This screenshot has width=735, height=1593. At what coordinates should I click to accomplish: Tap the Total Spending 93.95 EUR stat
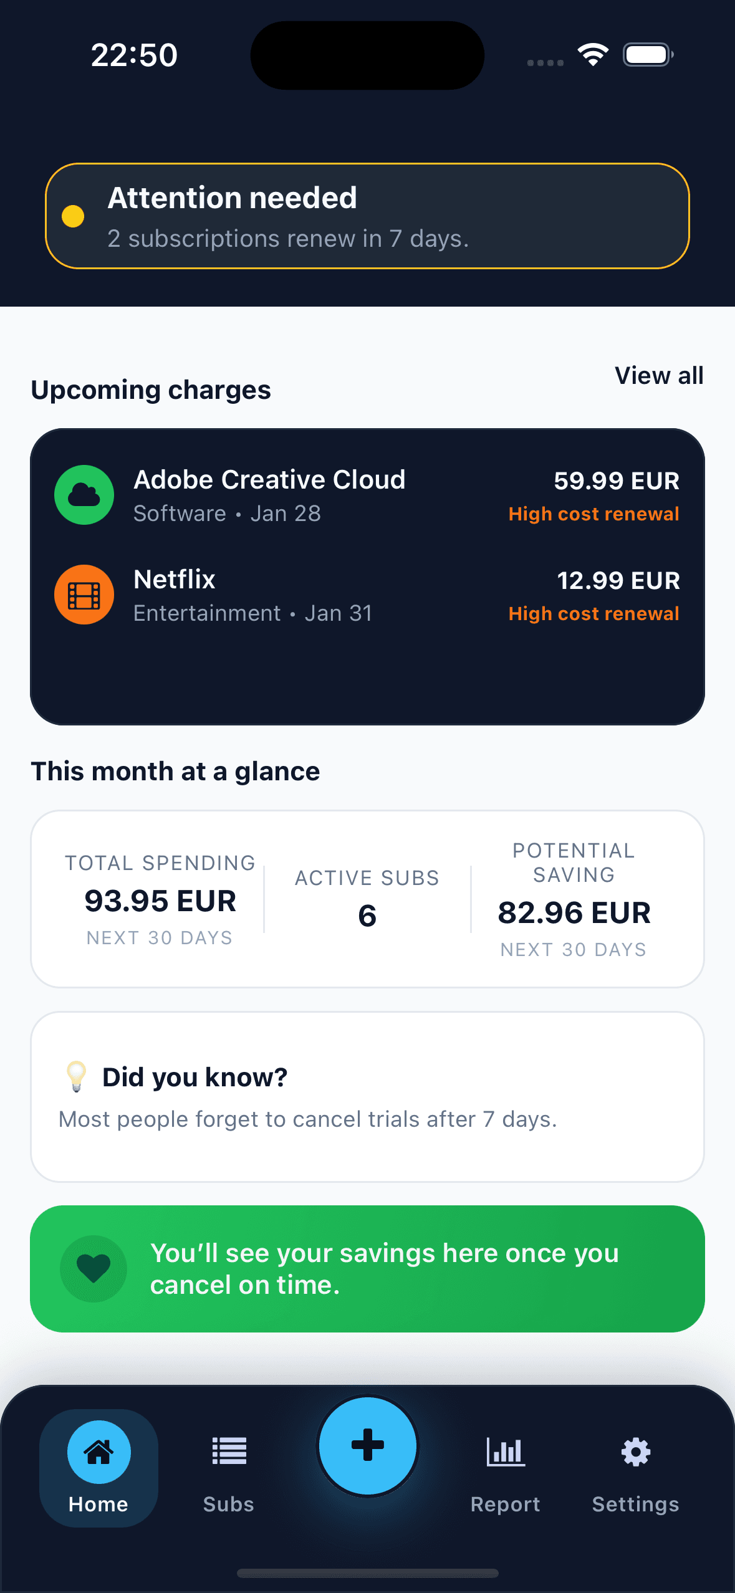pyautogui.click(x=160, y=901)
